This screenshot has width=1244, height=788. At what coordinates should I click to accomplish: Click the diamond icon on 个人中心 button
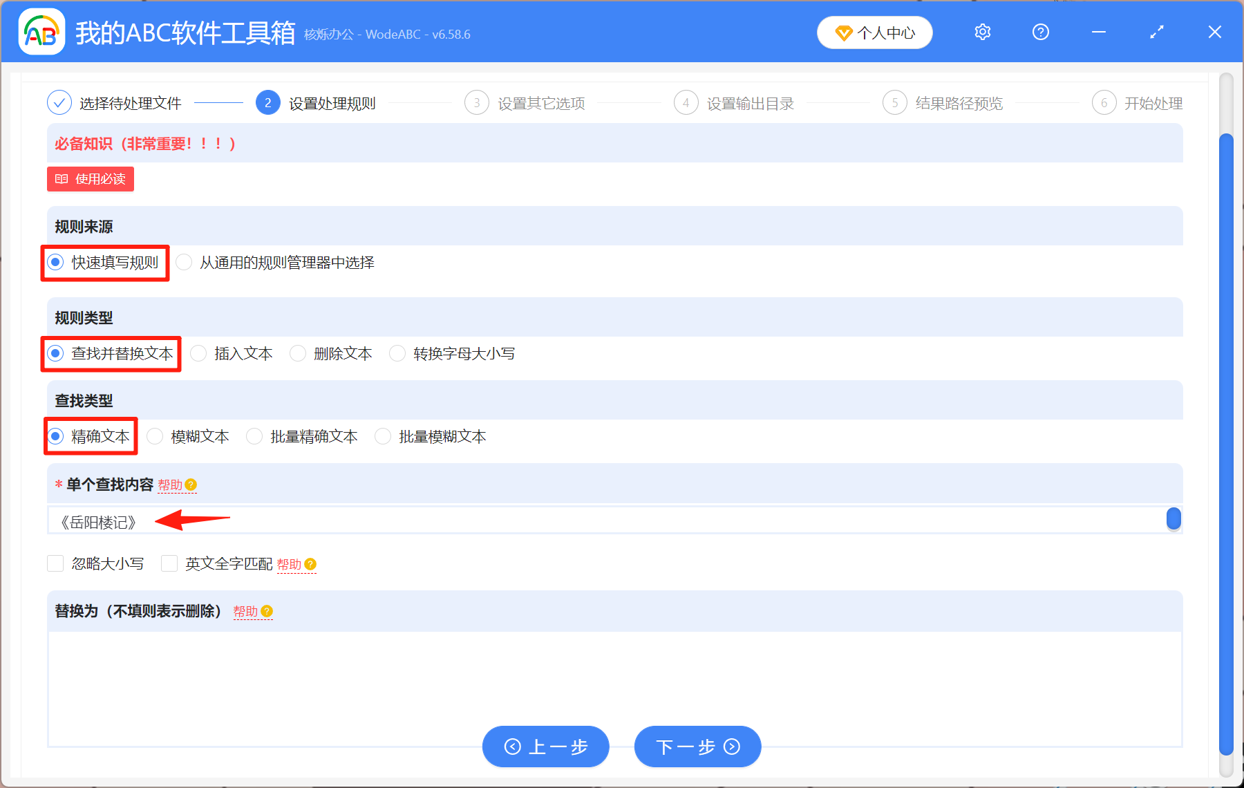(844, 32)
